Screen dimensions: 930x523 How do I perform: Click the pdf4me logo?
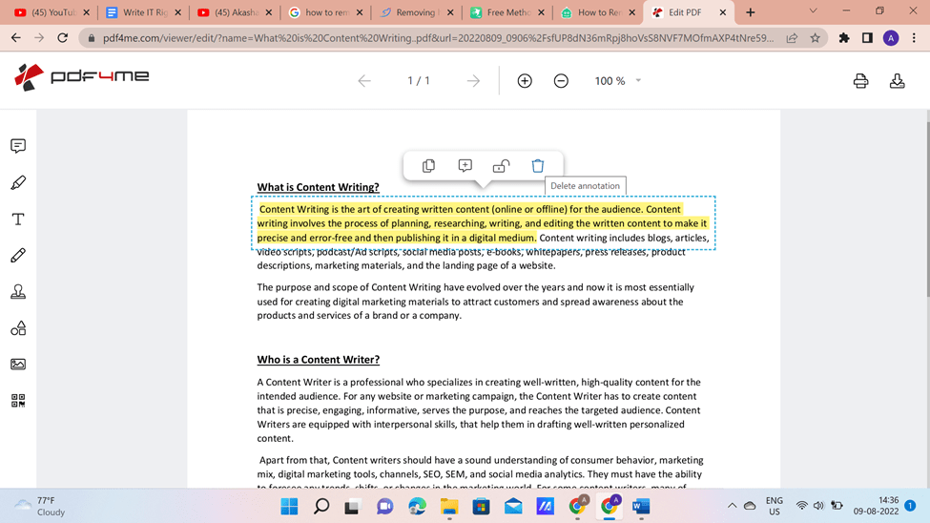pos(81,76)
